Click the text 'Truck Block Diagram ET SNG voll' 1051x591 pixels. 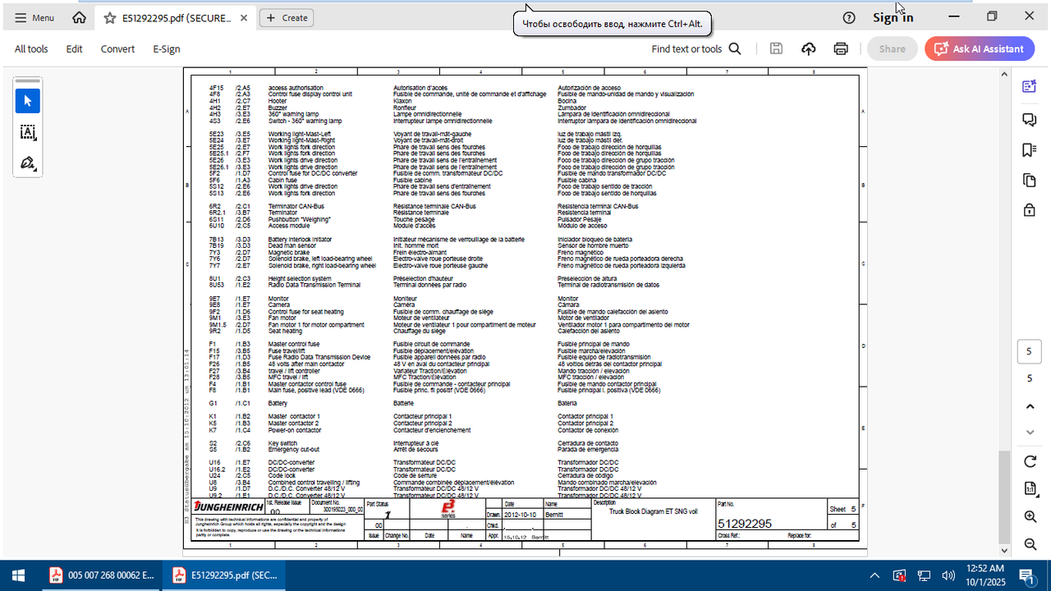(x=653, y=511)
